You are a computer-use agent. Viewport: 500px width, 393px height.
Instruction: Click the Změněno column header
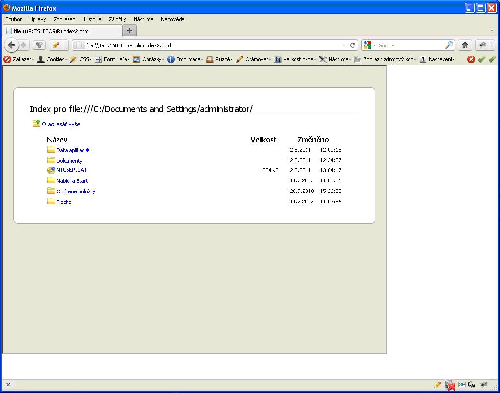313,140
